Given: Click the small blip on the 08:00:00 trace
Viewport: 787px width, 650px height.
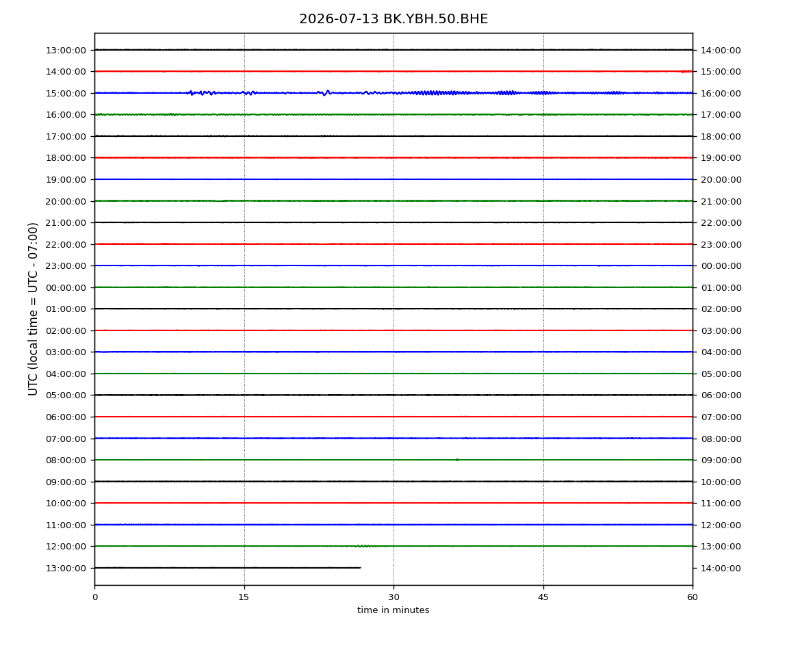Looking at the screenshot, I should pos(456,460).
